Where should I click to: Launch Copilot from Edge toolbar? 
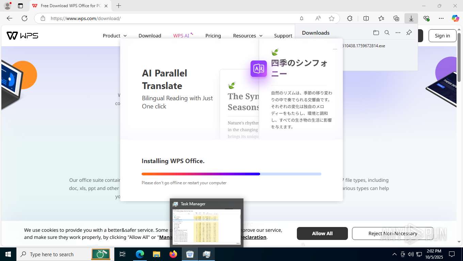[x=456, y=18]
